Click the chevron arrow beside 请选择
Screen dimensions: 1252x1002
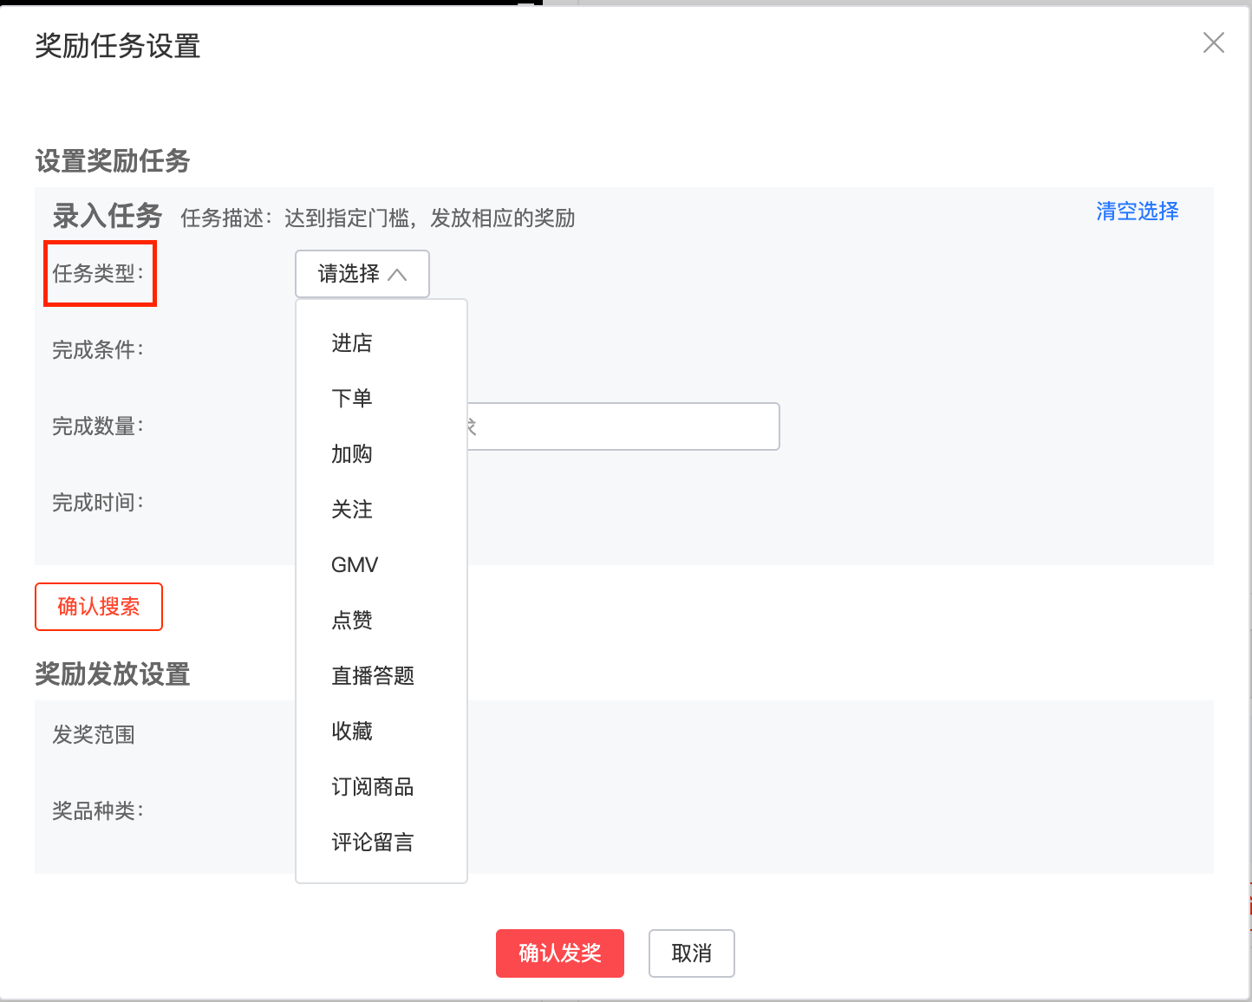pos(397,275)
